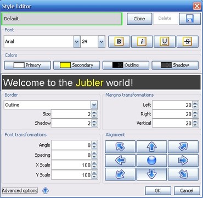Click the Clone button
The height and width of the screenshot is (198, 203).
point(139,19)
